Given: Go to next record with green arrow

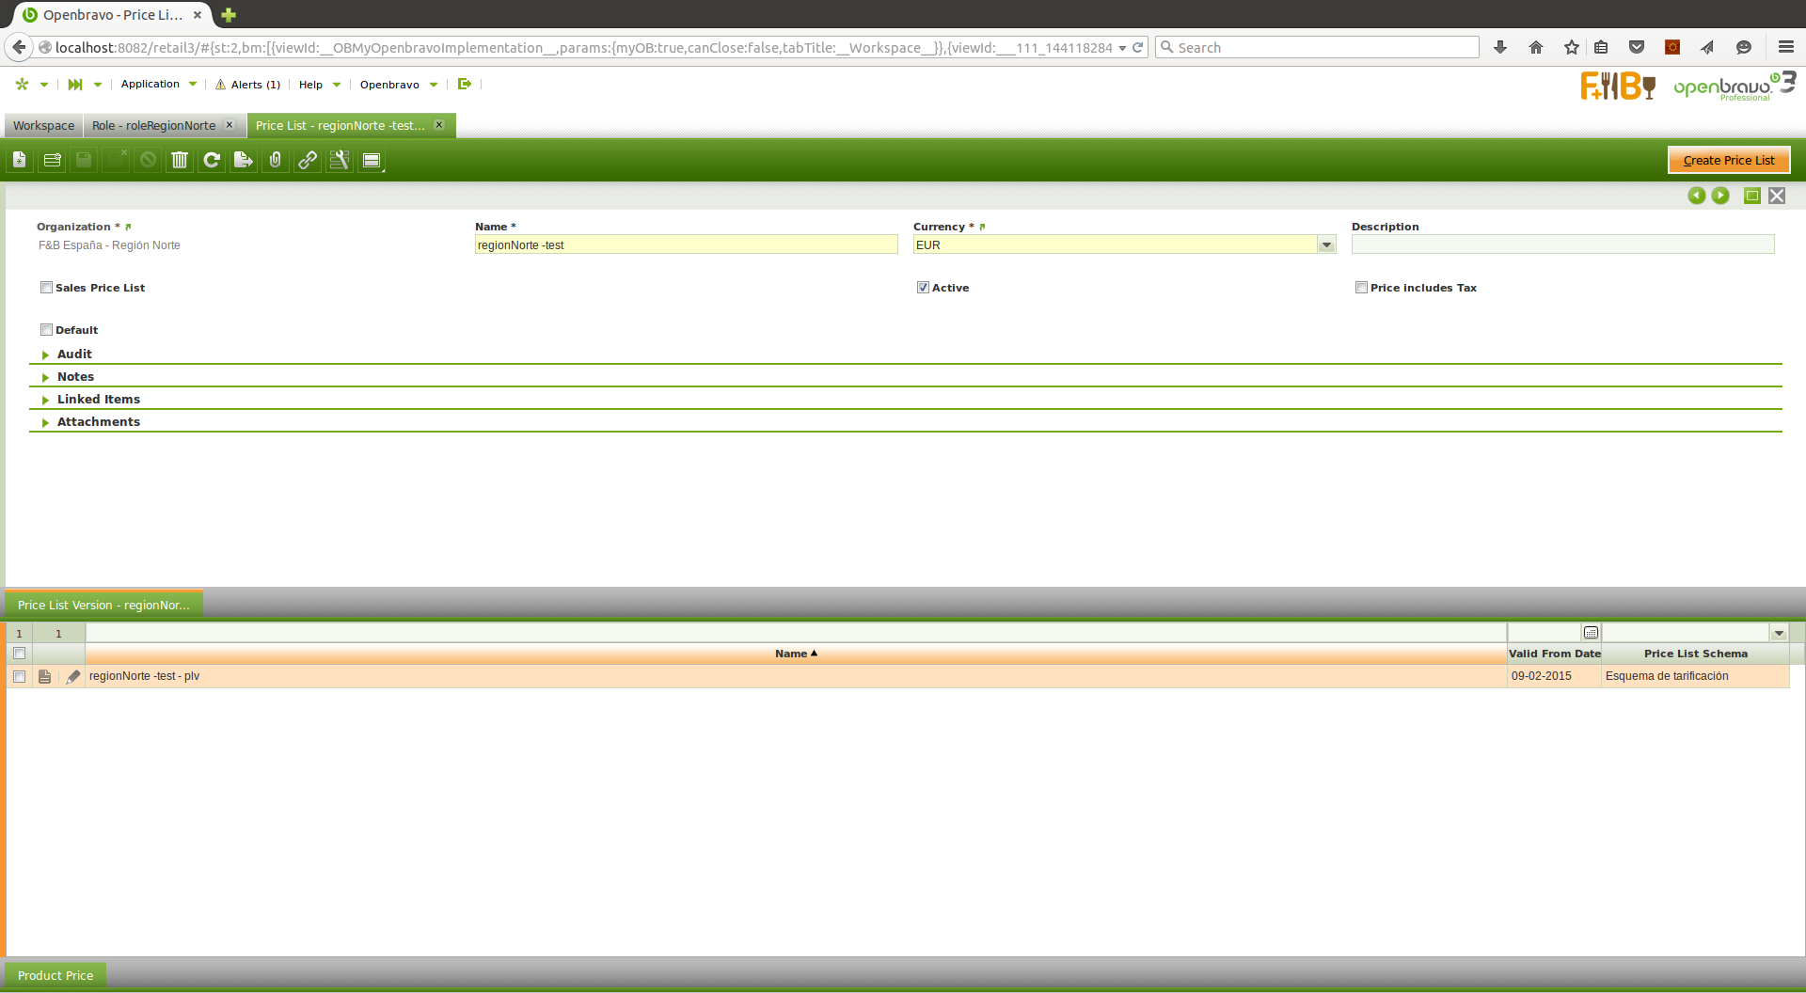Looking at the screenshot, I should pyautogui.click(x=1720, y=196).
